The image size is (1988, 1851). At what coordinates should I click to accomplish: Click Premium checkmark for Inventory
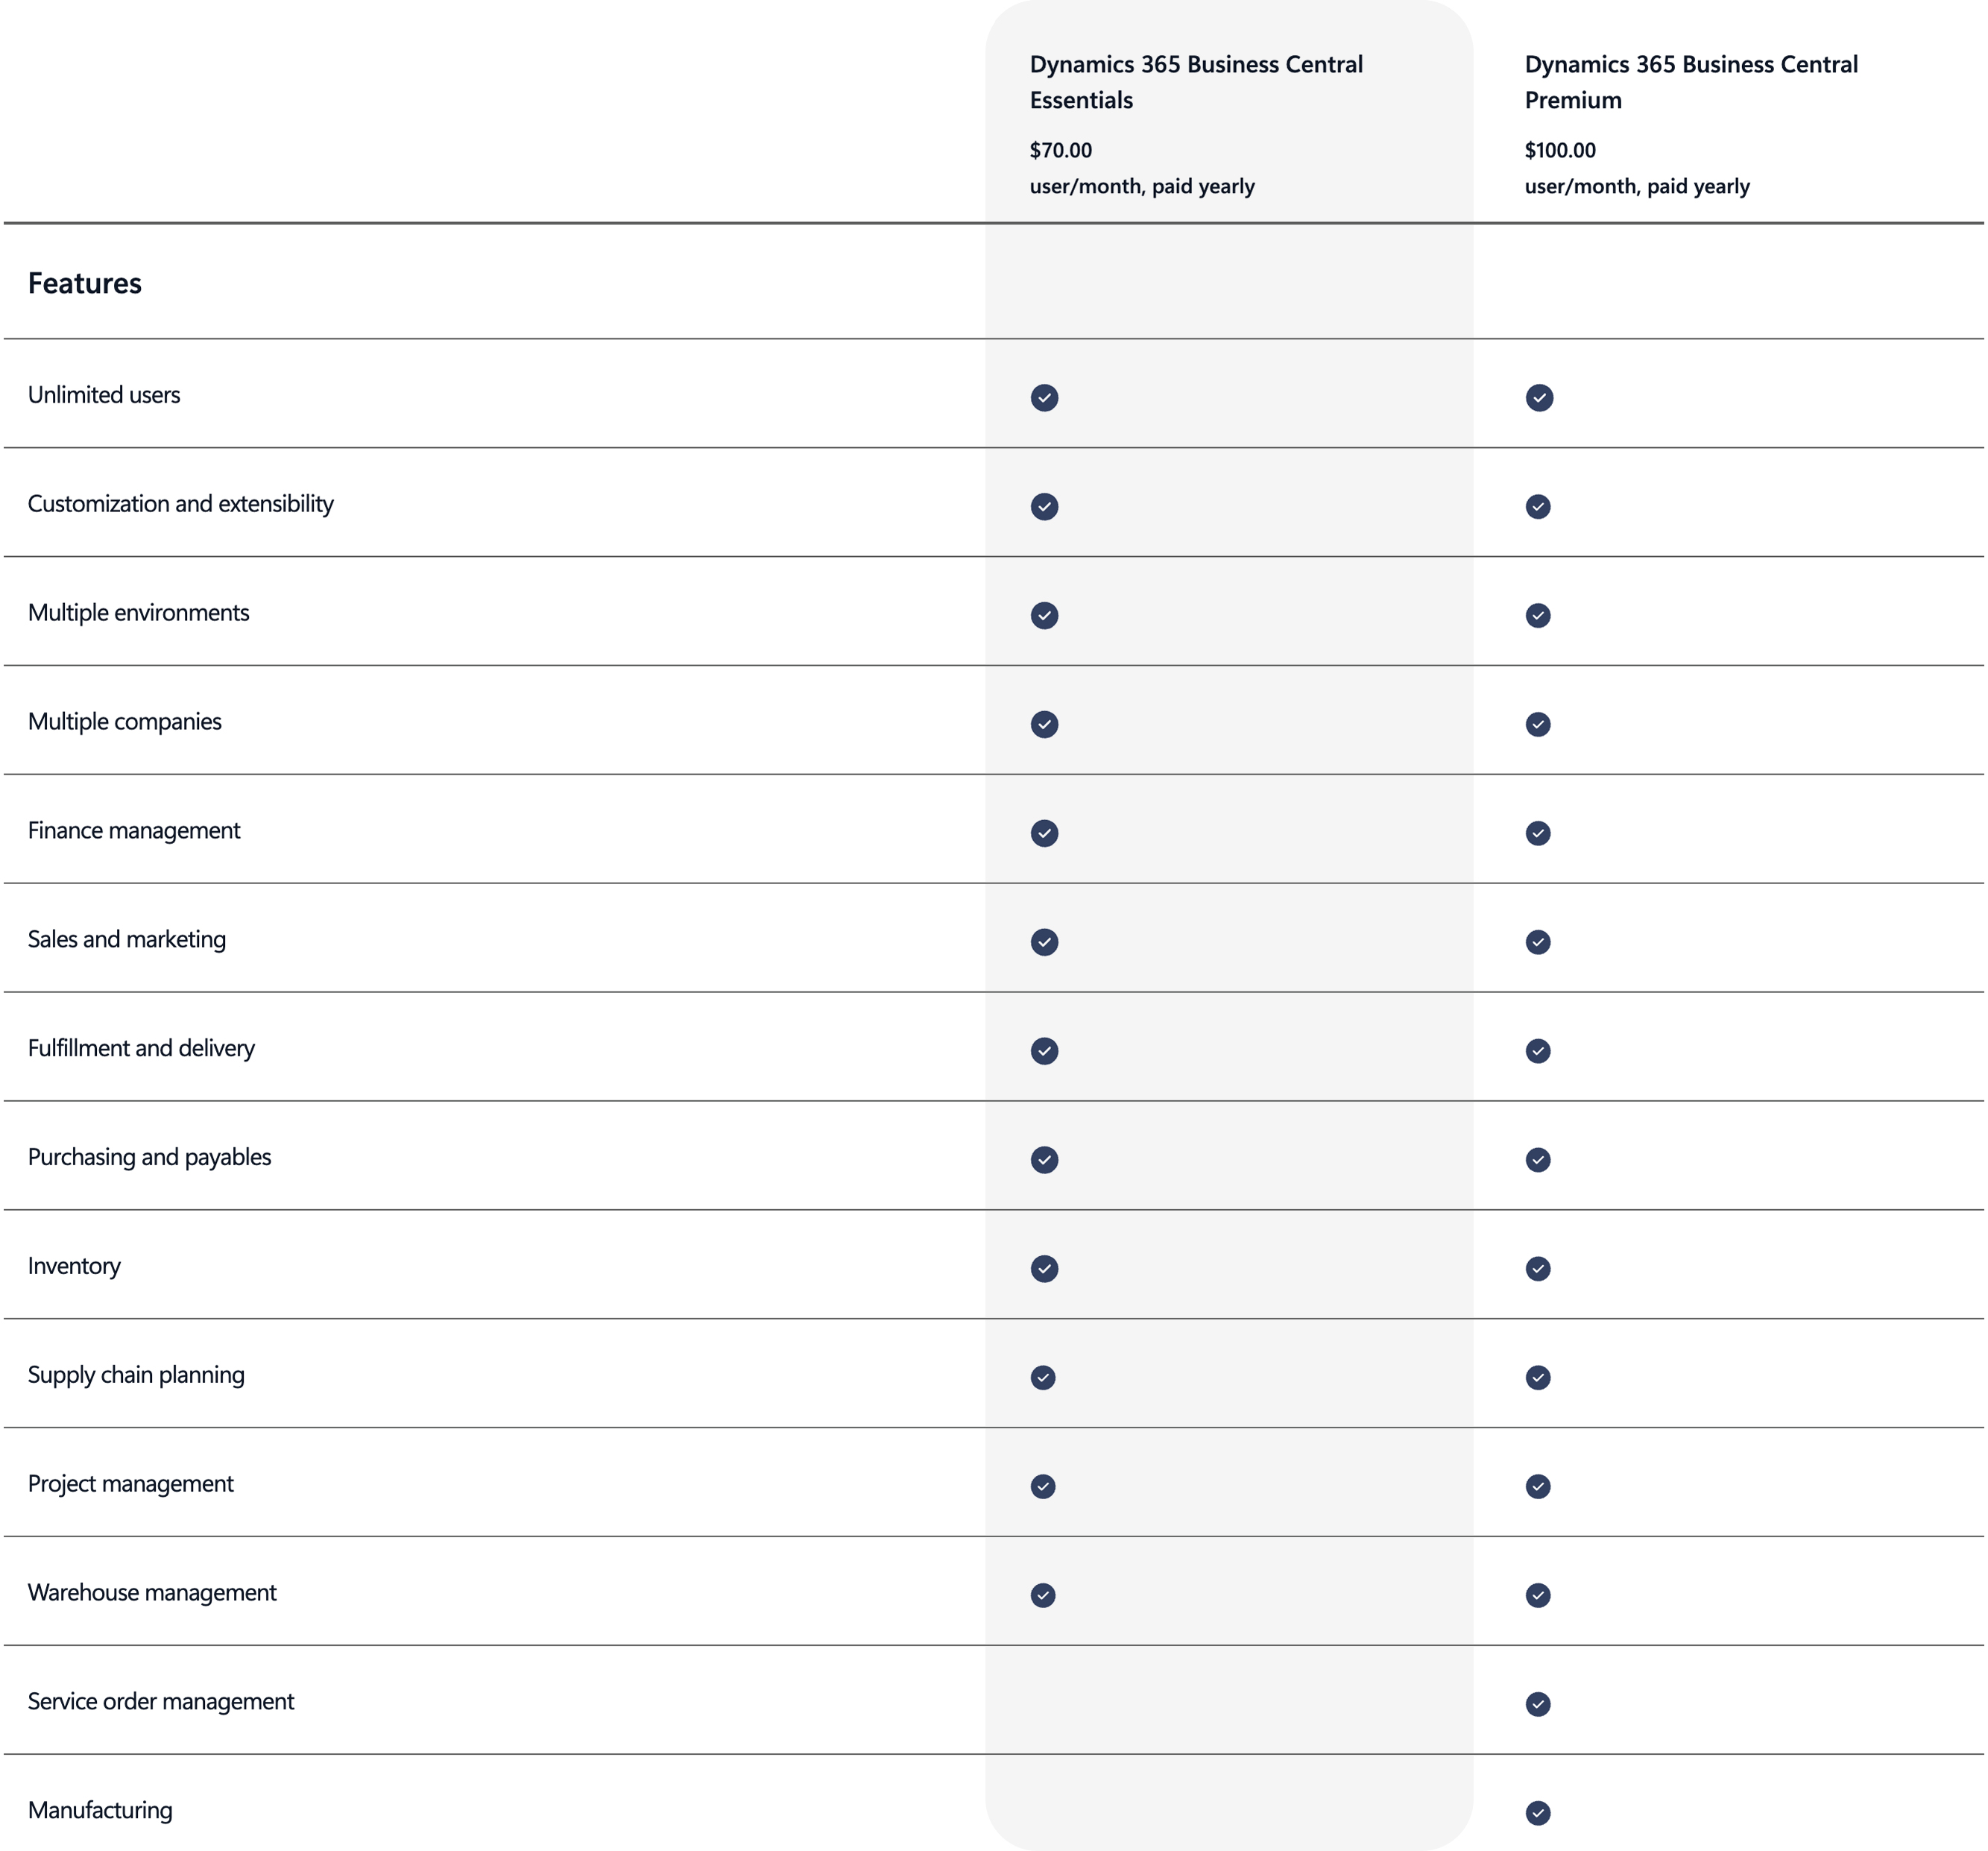tap(1538, 1270)
